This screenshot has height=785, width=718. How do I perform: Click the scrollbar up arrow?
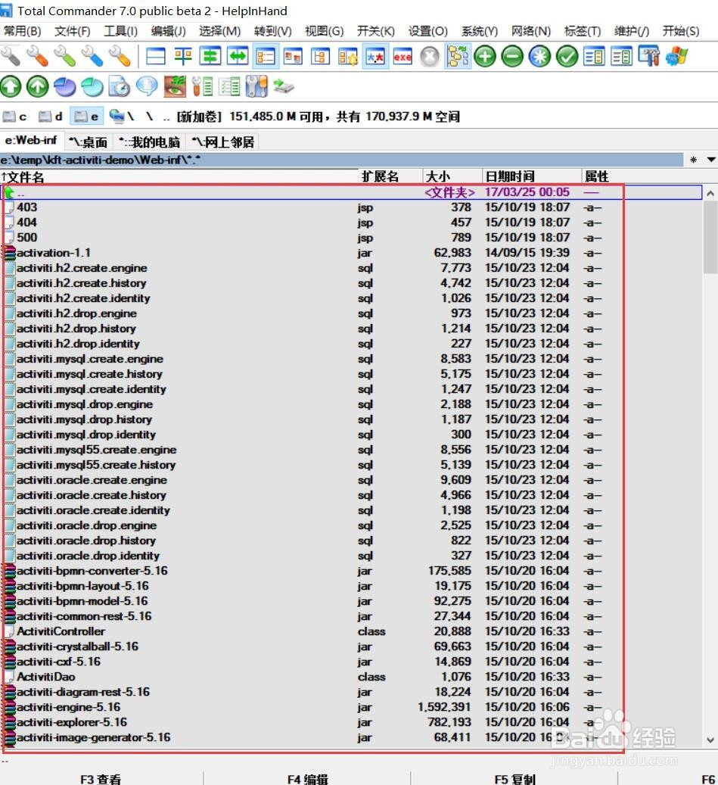[710, 193]
